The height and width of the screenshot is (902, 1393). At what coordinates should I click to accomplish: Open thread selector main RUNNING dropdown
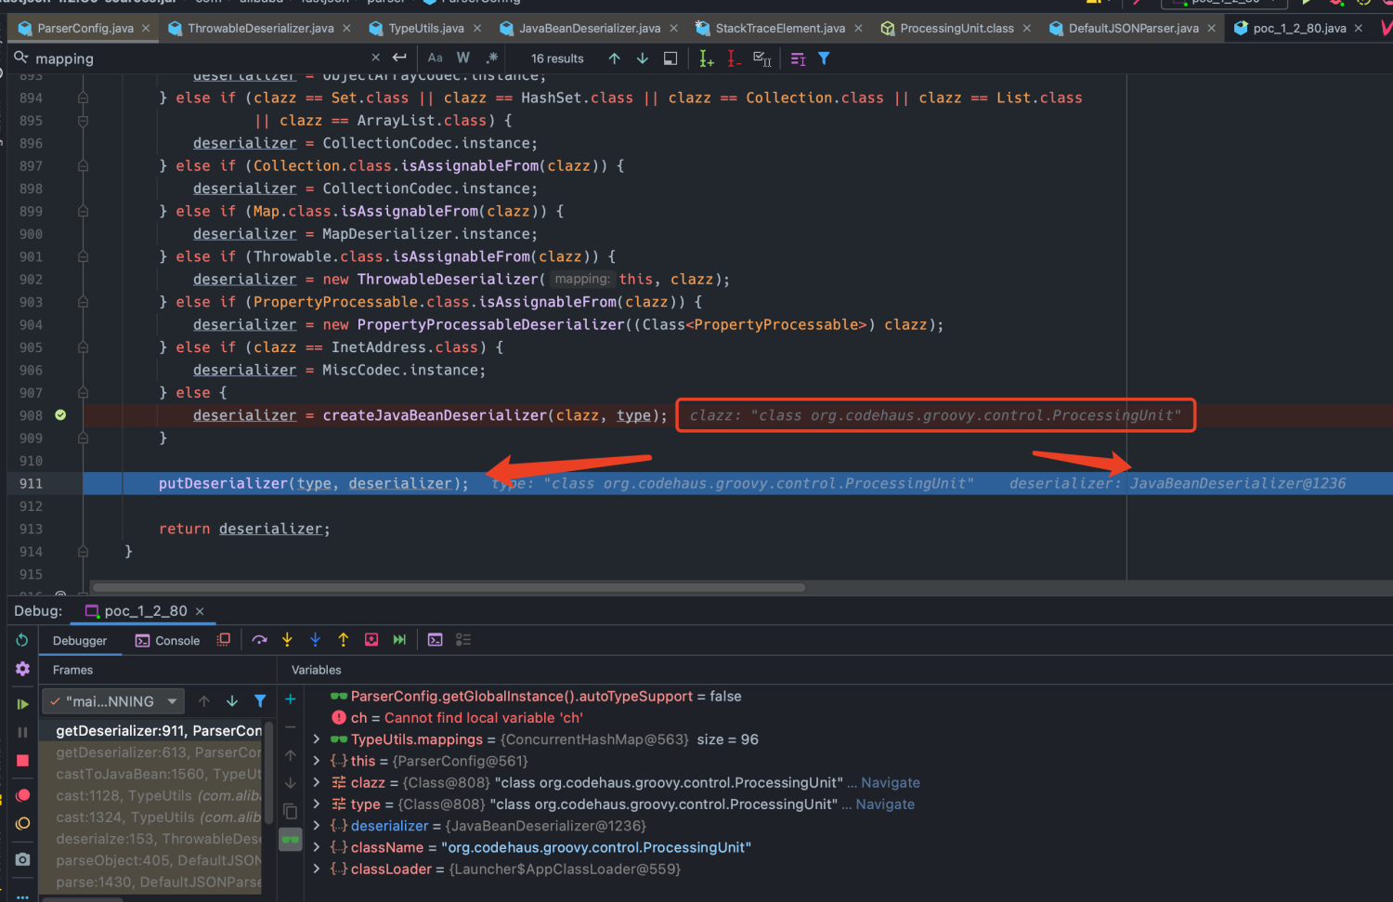(x=113, y=701)
